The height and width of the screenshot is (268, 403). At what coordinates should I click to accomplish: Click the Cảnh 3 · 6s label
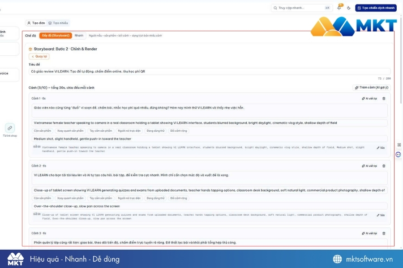[39, 233]
